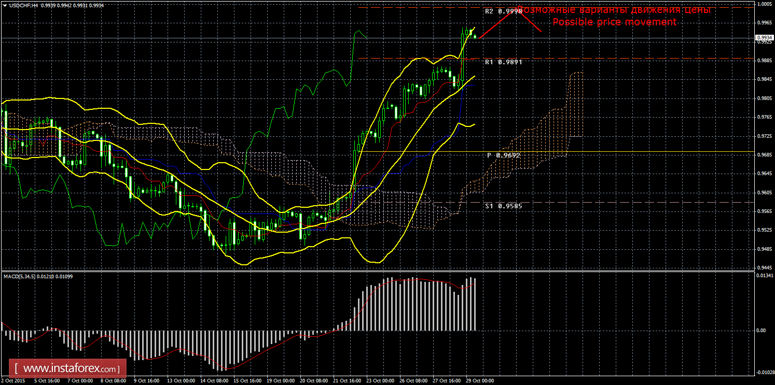Click the 0.9965 price axis value
The image size is (775, 385).
(764, 23)
